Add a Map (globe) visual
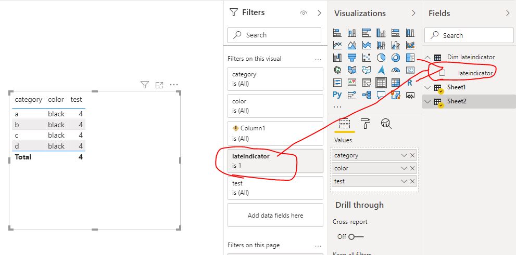Screen dimensions: 516x255 pos(337,70)
